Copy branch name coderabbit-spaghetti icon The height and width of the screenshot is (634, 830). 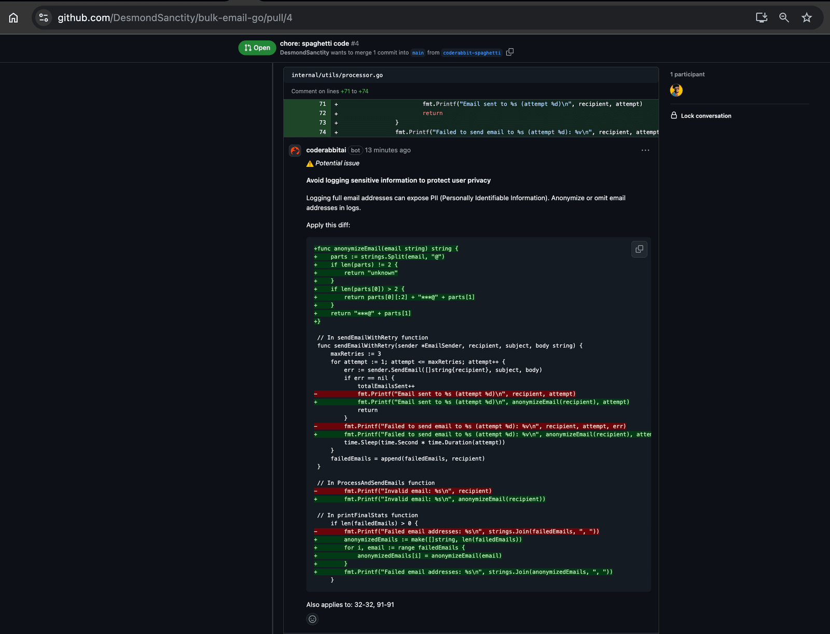click(x=510, y=52)
